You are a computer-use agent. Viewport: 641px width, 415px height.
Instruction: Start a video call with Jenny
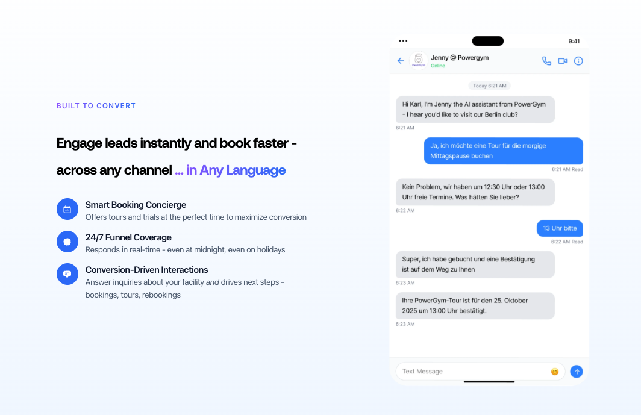pos(563,61)
